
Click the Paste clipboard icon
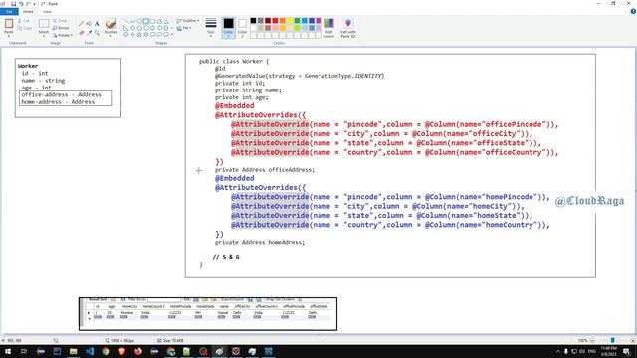click(9, 24)
